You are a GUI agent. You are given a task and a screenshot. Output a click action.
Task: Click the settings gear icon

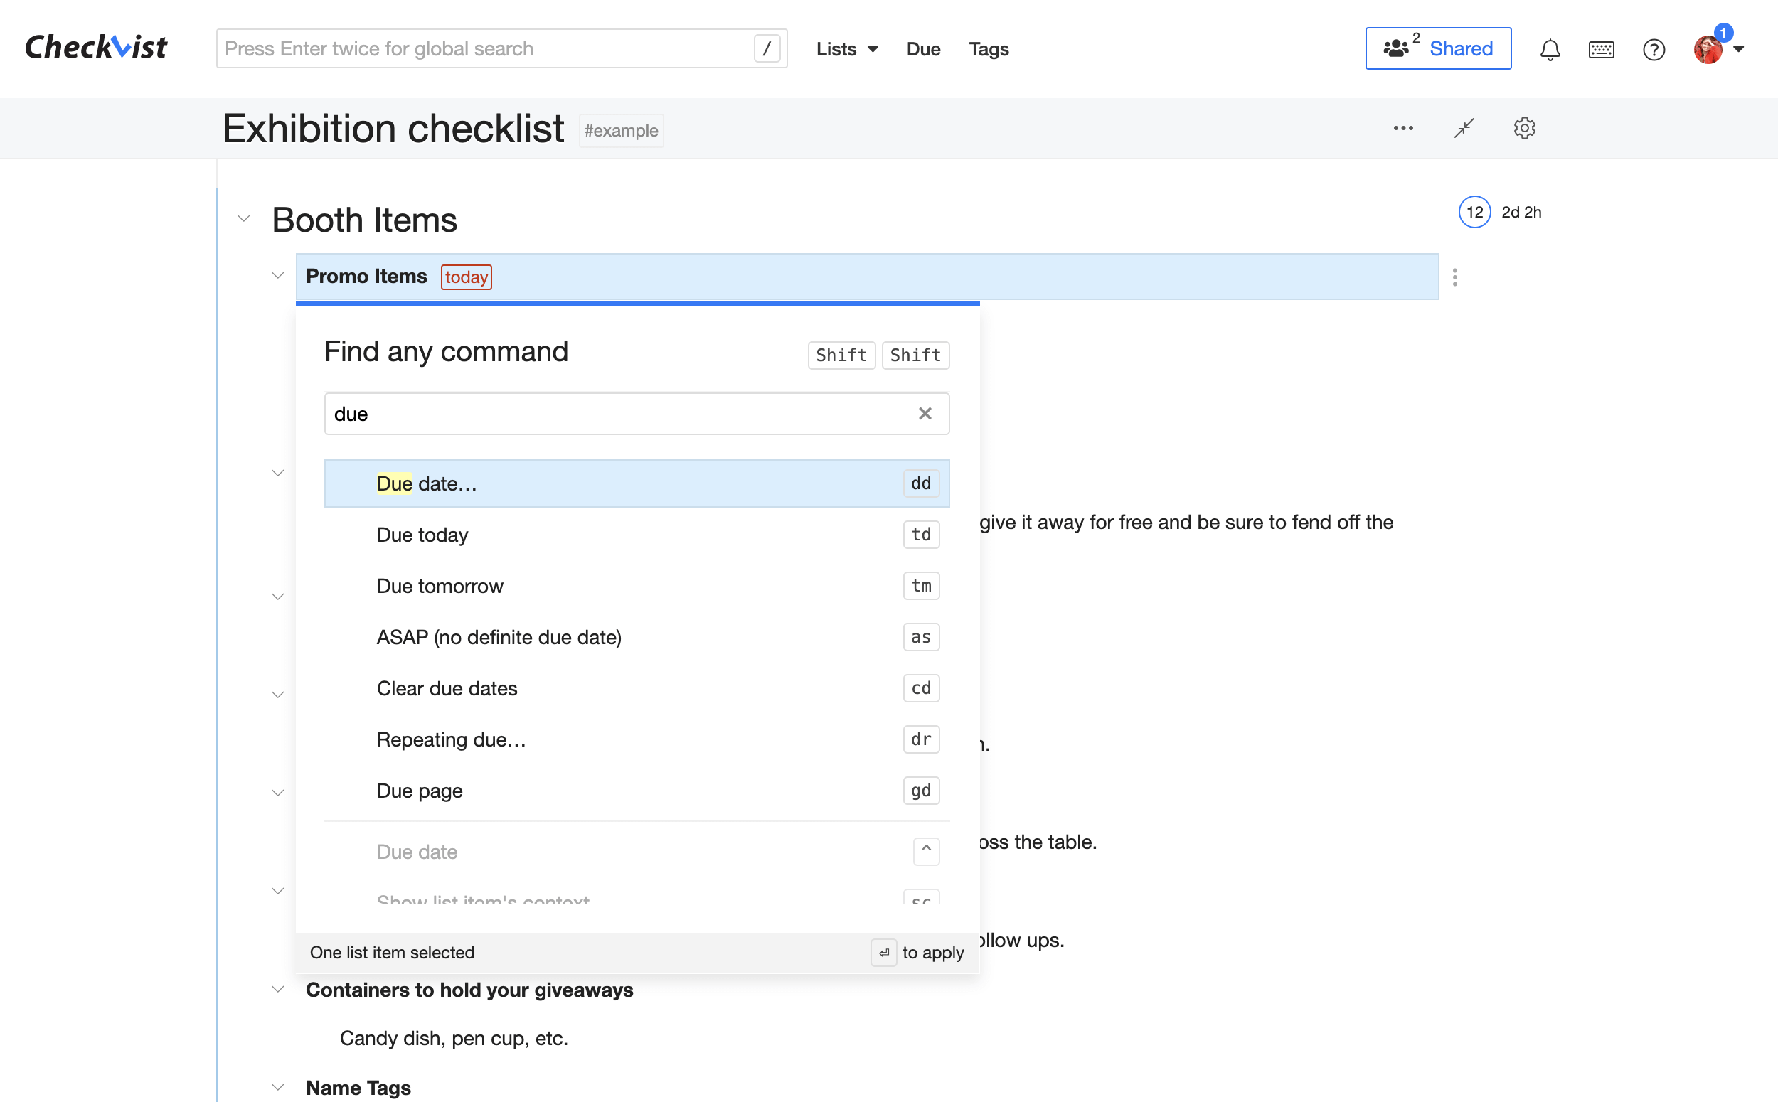click(x=1523, y=127)
